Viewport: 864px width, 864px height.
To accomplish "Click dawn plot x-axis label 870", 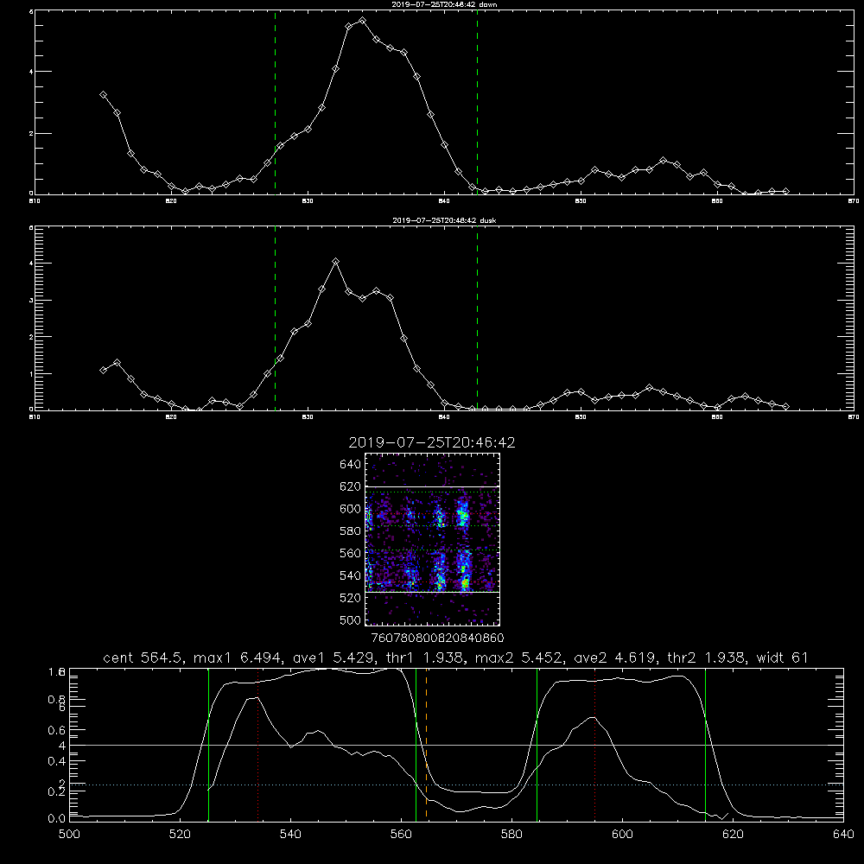I will [853, 201].
